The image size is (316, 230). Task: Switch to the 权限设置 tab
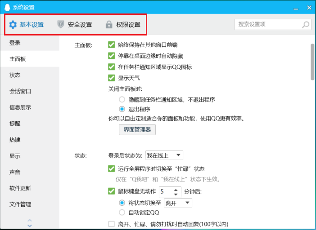[123, 25]
